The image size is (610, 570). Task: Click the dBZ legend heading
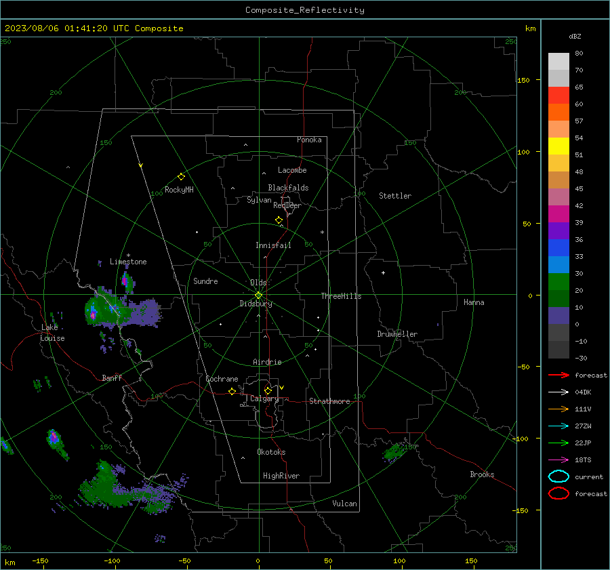[575, 37]
